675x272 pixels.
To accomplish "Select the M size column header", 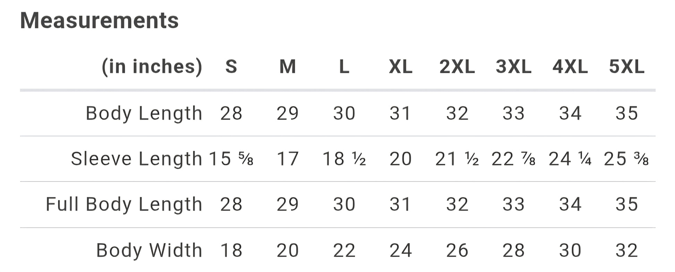I will point(288,66).
